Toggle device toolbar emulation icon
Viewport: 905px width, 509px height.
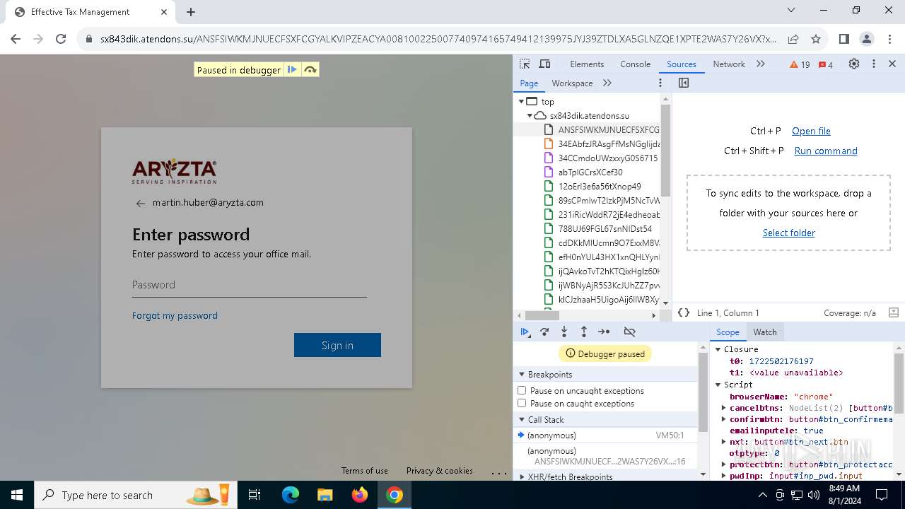coord(544,64)
